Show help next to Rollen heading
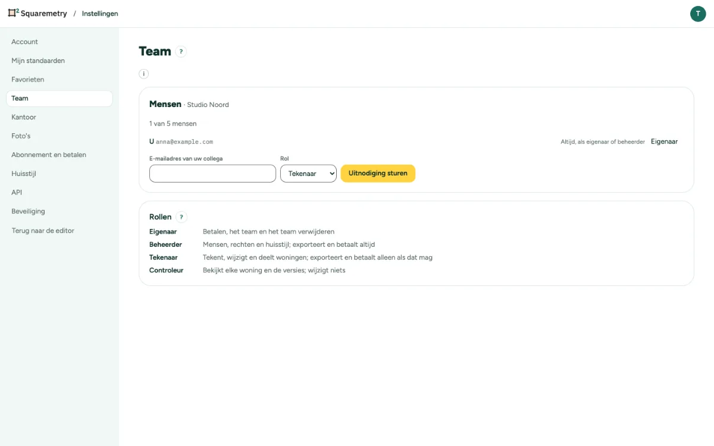The width and height of the screenshot is (714, 446). pos(181,217)
